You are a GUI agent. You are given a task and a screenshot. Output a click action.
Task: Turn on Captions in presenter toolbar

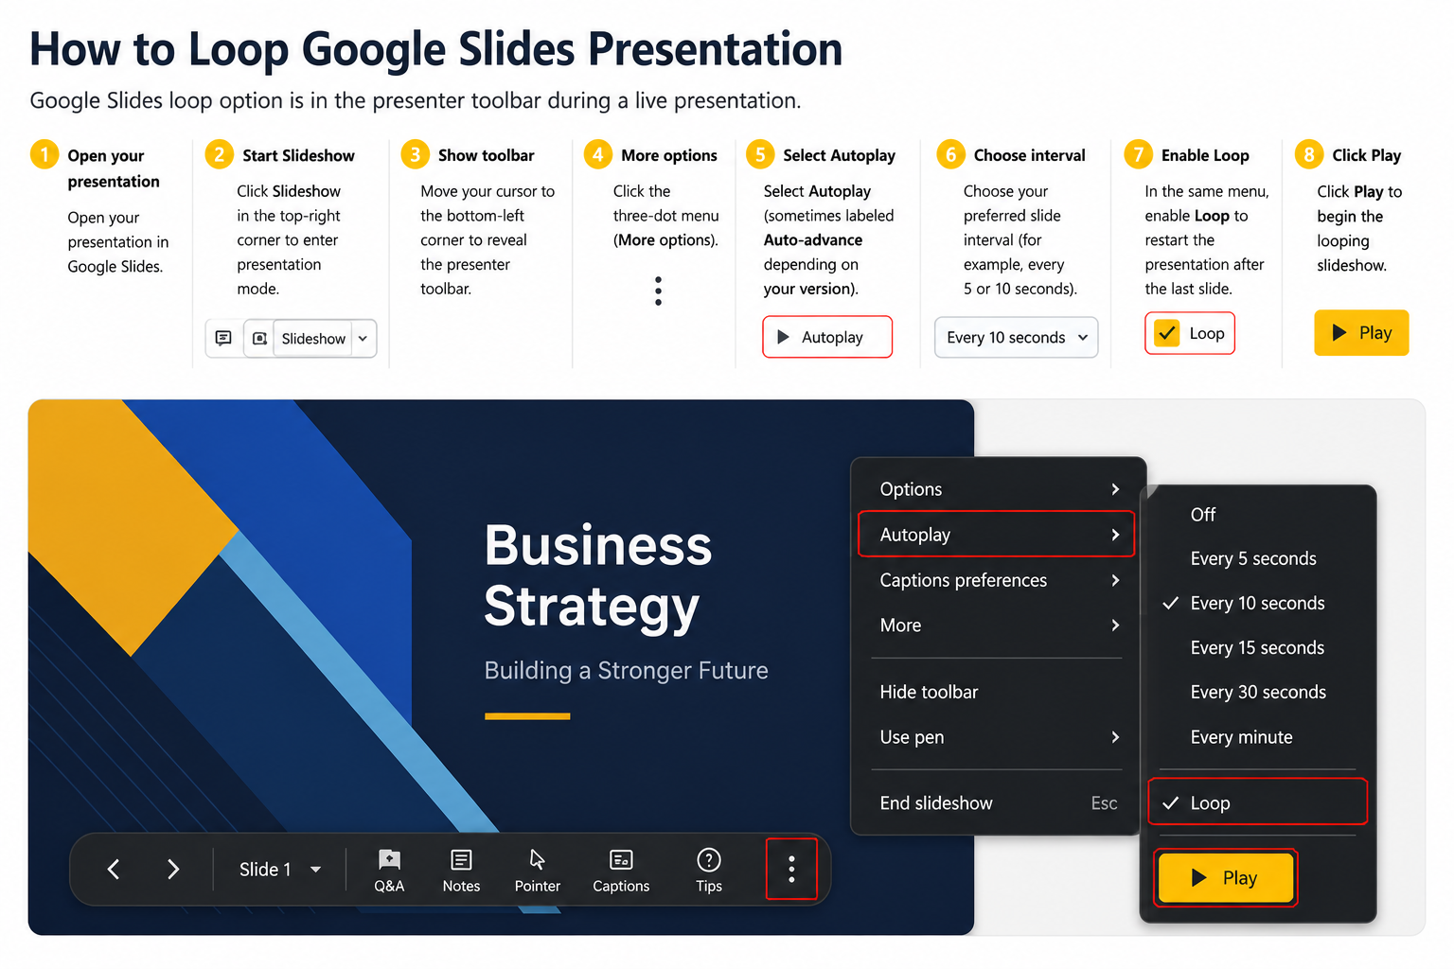621,871
